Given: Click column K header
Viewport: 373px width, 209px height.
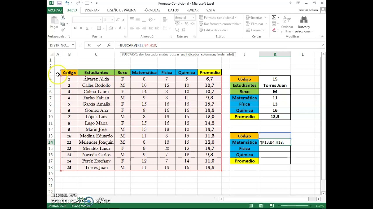Looking at the screenshot, I should (x=275, y=54).
